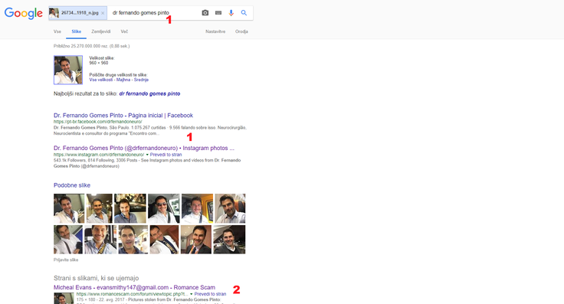Start voice search with microphone icon
This screenshot has height=304, width=564.
pyautogui.click(x=231, y=12)
